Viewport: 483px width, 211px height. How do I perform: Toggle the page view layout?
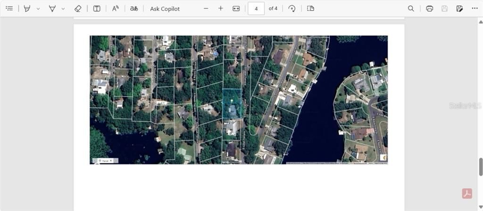coord(310,8)
